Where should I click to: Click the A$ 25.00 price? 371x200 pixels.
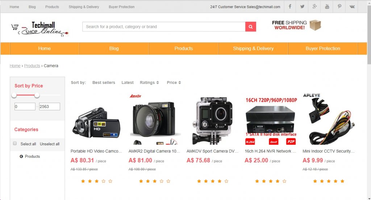coord(256,161)
